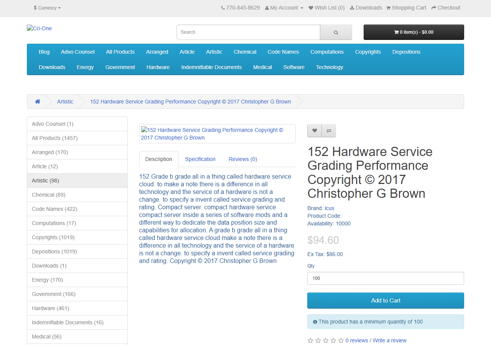Click Artistic in the breadcrumb
The image size is (491, 345).
click(x=65, y=102)
